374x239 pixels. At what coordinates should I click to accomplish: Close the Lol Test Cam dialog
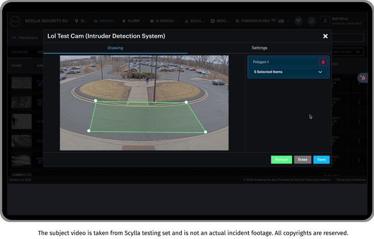(325, 36)
